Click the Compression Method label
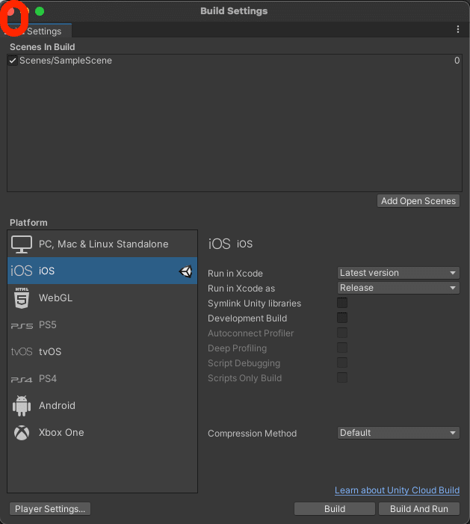Image resolution: width=470 pixels, height=524 pixels. tap(253, 434)
